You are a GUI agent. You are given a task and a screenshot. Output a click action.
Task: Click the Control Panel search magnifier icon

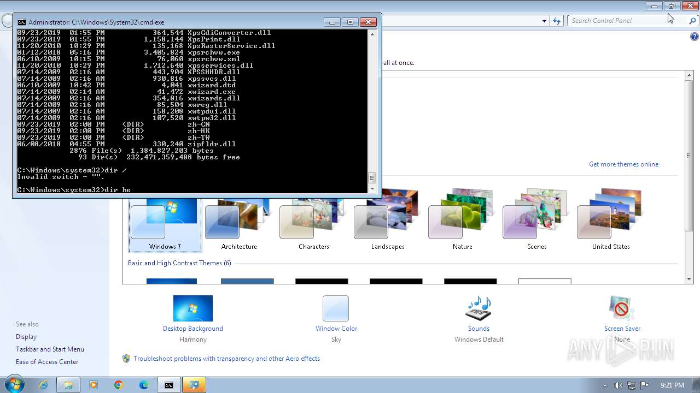(692, 21)
